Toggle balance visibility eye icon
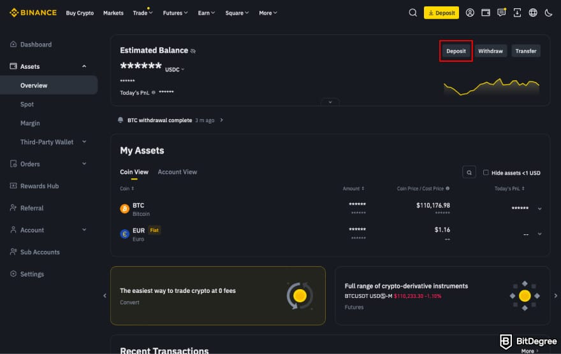Viewport: 561px width, 354px height. (x=193, y=51)
